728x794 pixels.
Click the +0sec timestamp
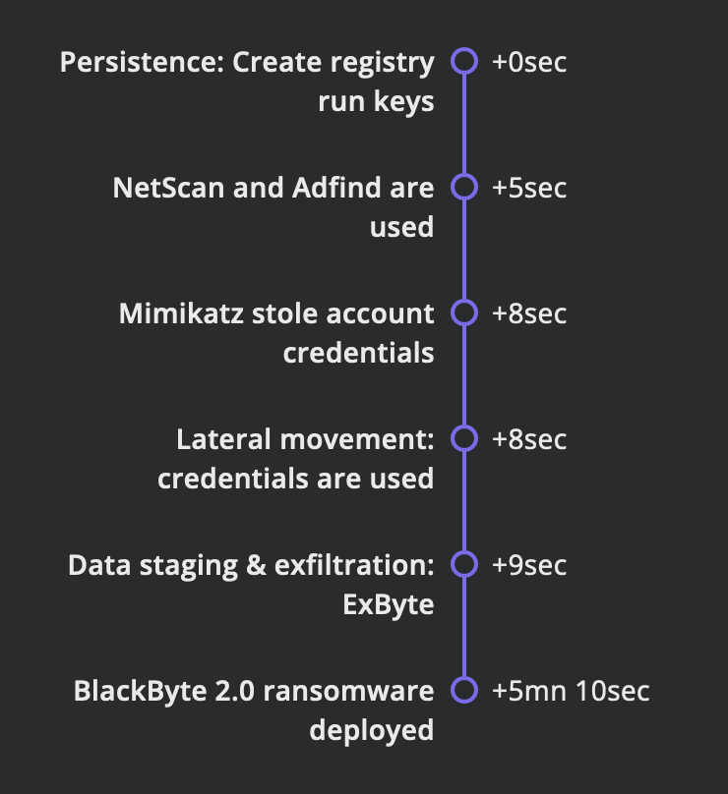[x=528, y=62]
